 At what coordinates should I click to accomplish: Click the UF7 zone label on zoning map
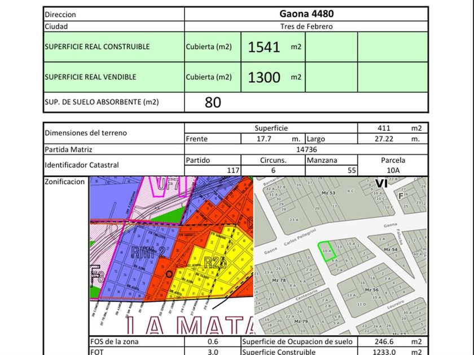(168, 184)
